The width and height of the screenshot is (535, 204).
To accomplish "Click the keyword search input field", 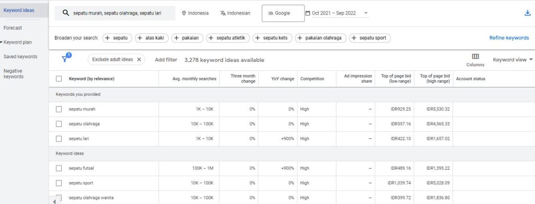I will (115, 13).
